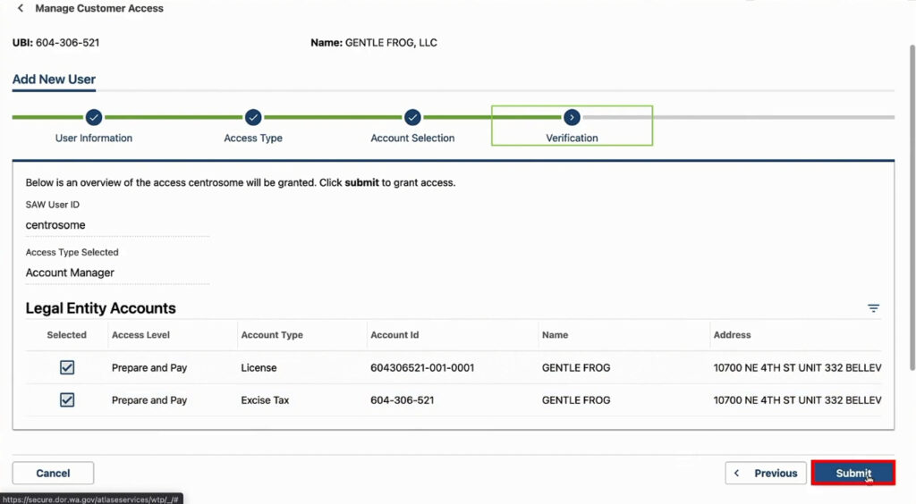Uncheck the Excise Tax account row checkbox
916x504 pixels.
pos(67,399)
